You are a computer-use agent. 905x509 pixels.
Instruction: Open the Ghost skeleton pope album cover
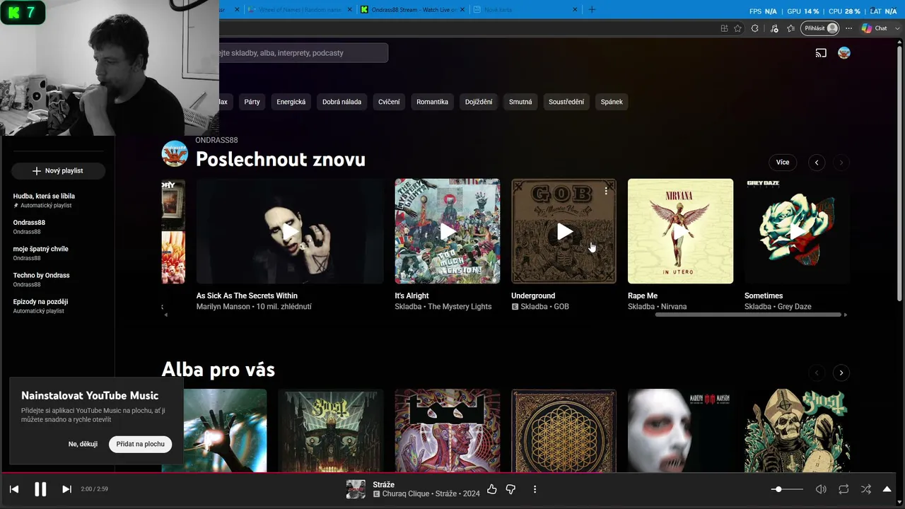pos(797,431)
